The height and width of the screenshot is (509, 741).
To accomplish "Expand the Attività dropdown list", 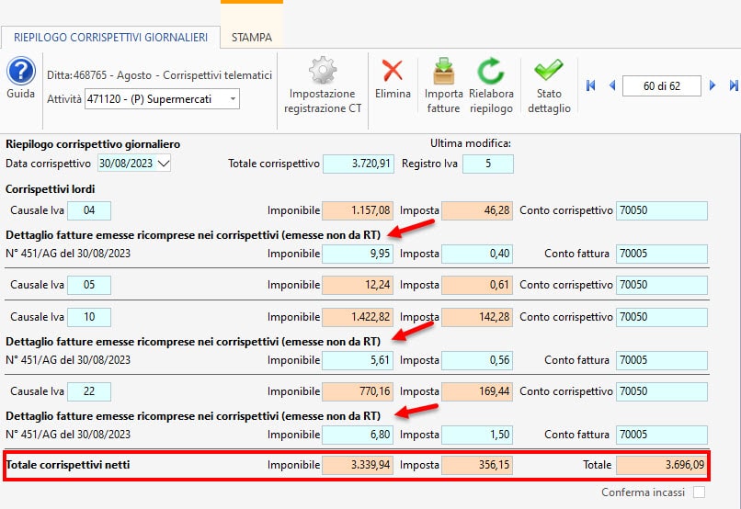I will click(233, 99).
